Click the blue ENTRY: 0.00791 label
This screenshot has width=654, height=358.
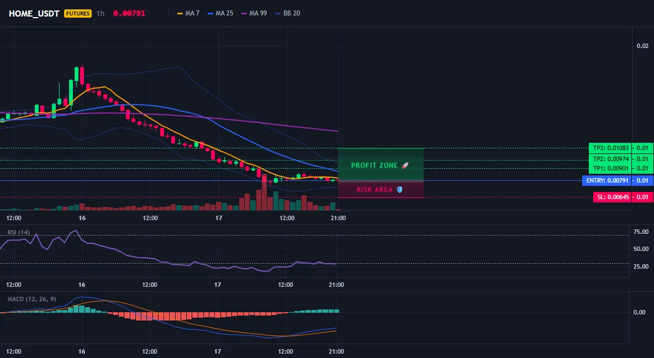point(607,180)
